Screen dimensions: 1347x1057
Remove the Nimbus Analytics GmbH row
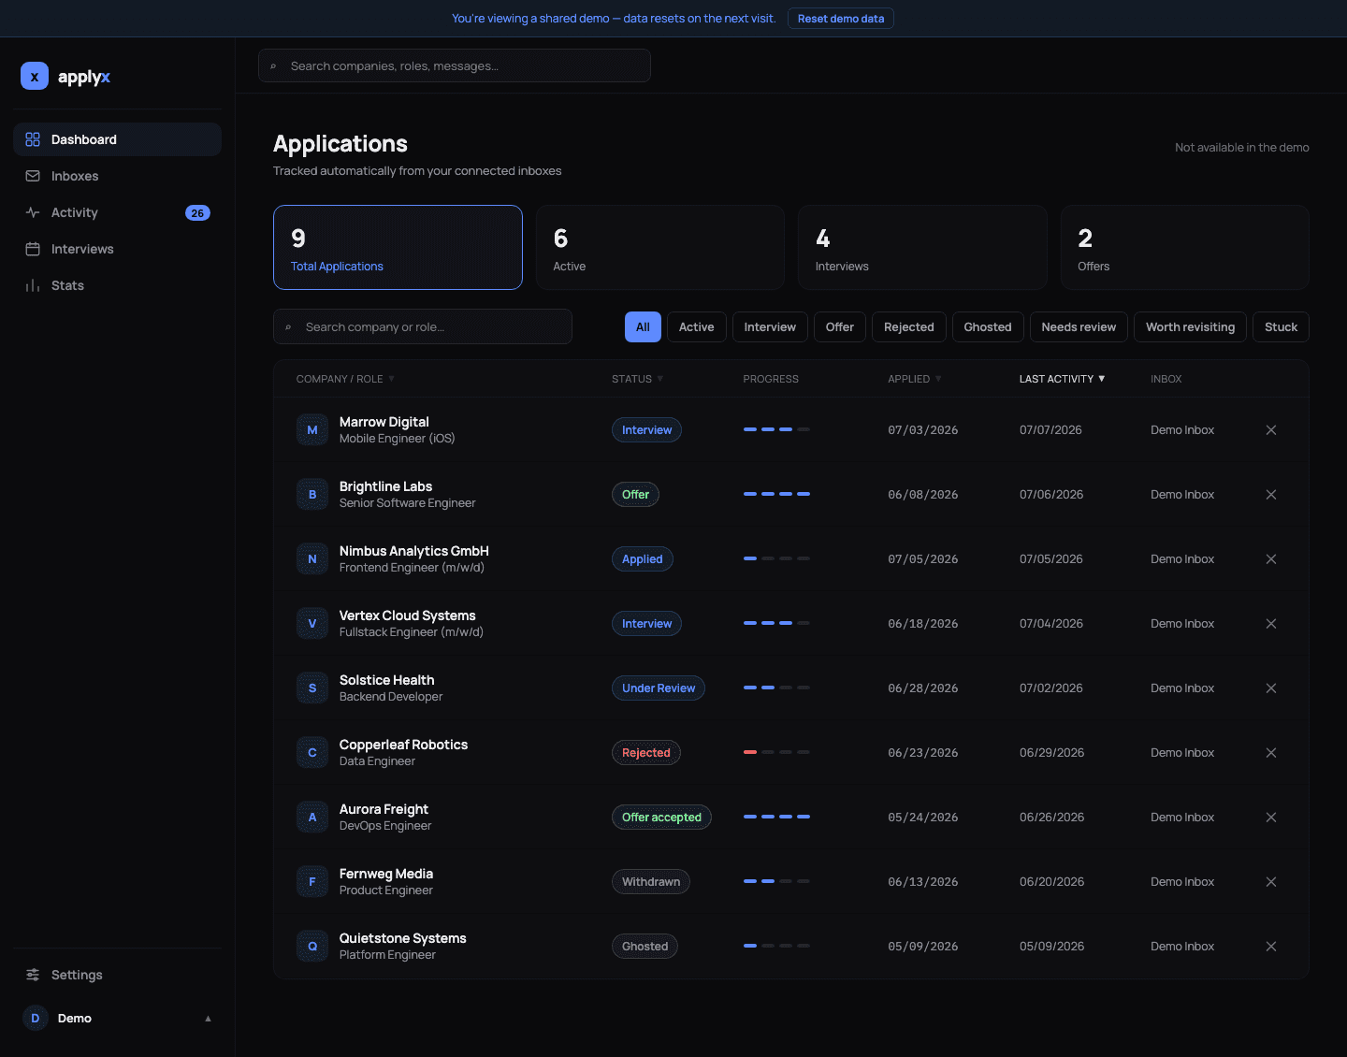click(1271, 559)
